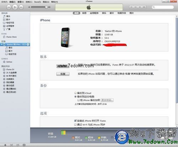Select the 备份到 iCloud radio button
The height and width of the screenshot is (147, 178).
tap(75, 93)
